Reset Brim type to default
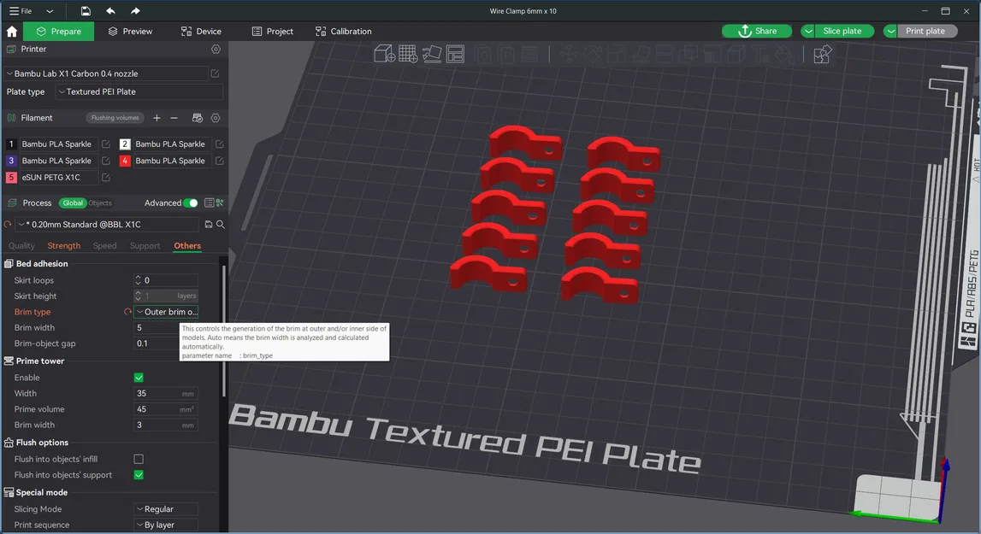 click(127, 311)
